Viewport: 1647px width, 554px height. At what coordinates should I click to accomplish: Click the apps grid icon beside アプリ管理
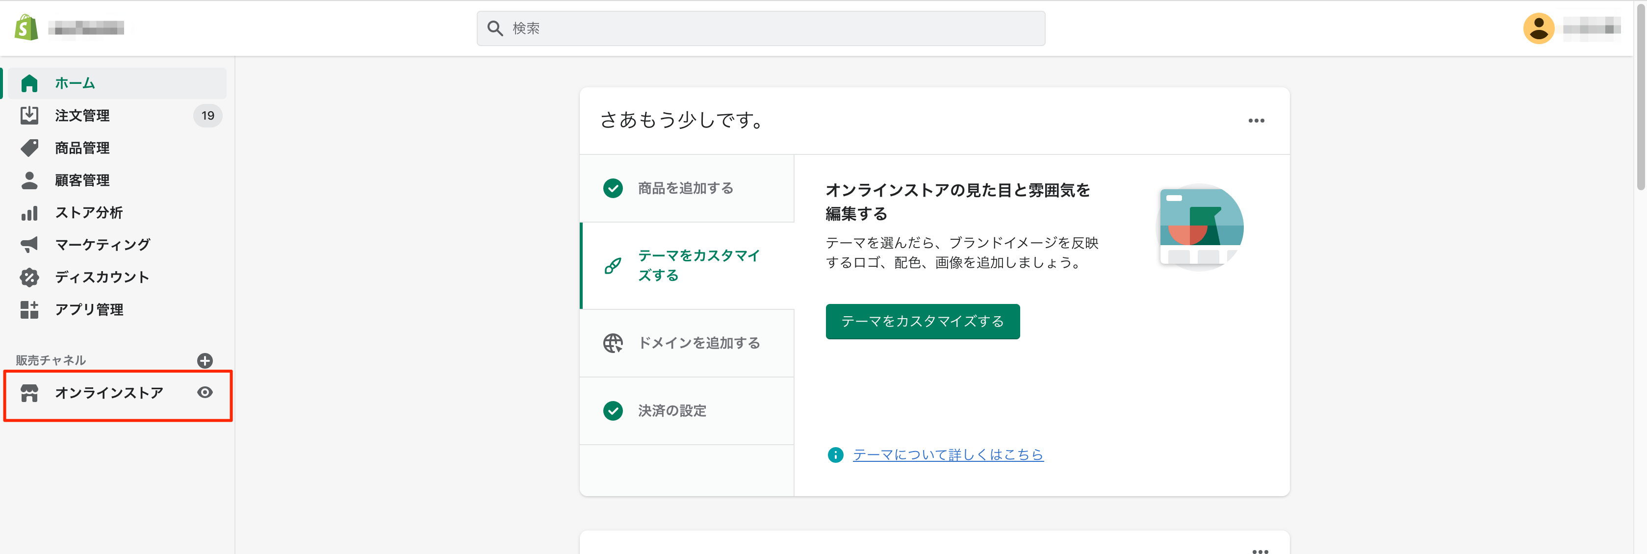pos(29,310)
